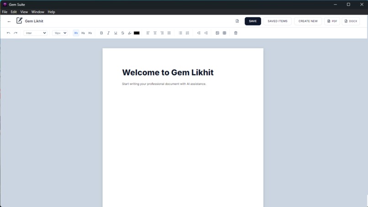The image size is (368, 207).
Task: Minimize the Gem Suite window
Action: tap(336, 4)
